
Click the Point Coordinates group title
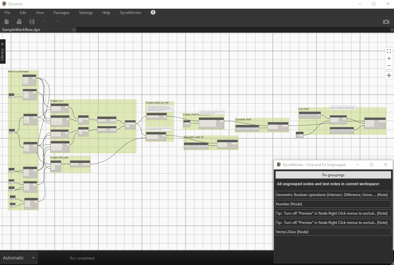19,71
